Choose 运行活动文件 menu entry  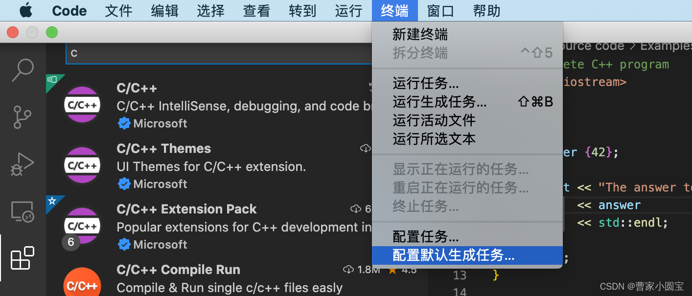tap(467, 121)
